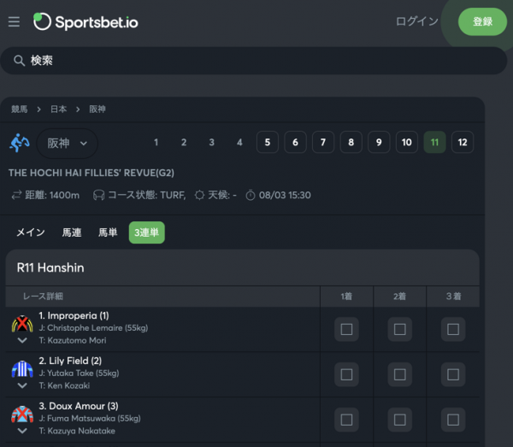Open the 阪神 racecourse dropdown
Viewport: 513px width, 447px height.
click(67, 144)
